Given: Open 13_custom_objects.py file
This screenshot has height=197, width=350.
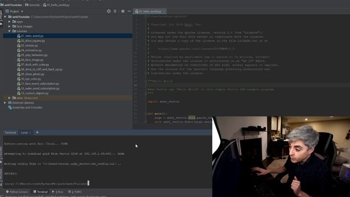Looking at the screenshot, I should click(34, 93).
